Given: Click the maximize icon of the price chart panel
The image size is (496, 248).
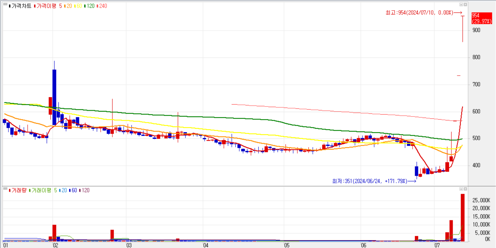Looking at the screenshot, I should click(461, 4).
